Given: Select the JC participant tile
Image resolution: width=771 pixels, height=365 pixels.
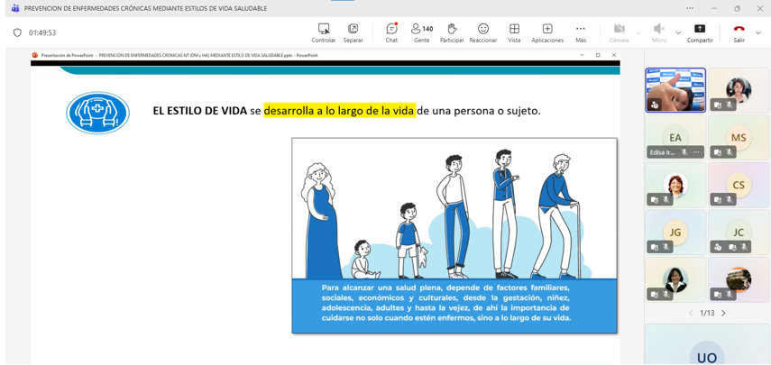Looking at the screenshot, I should click(x=739, y=233).
